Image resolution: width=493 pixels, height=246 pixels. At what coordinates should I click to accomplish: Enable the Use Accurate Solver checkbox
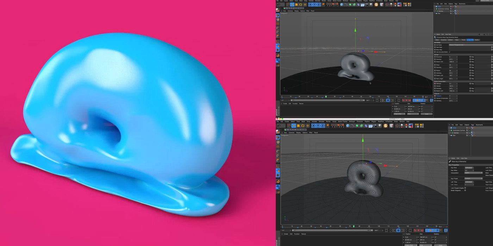pos(450,51)
